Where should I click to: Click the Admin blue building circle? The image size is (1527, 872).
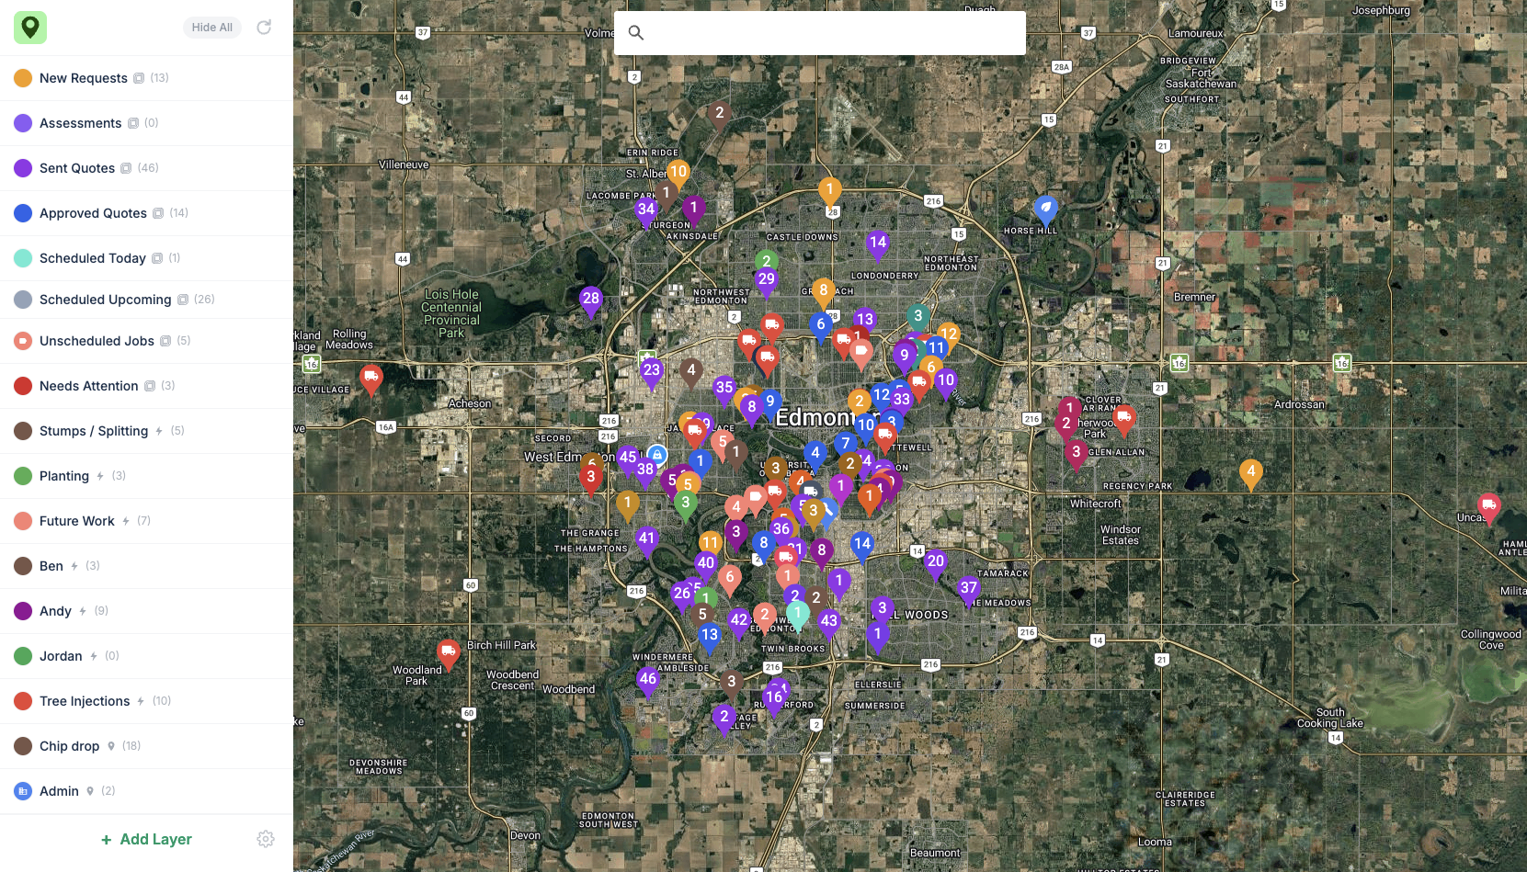click(23, 791)
